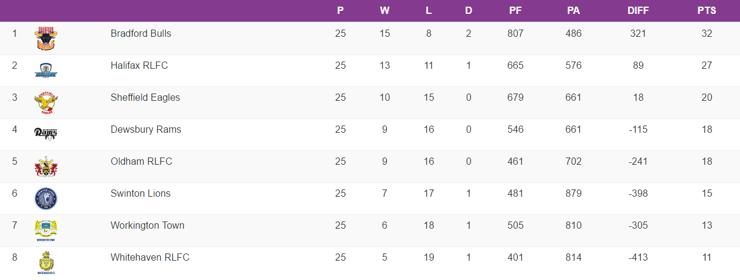The image size is (740, 280).
Task: Click the PF column header
Action: point(515,11)
